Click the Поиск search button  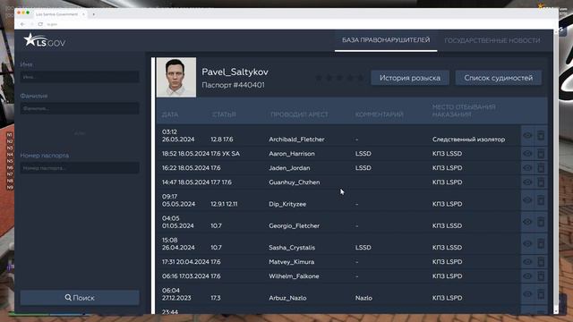pos(80,298)
